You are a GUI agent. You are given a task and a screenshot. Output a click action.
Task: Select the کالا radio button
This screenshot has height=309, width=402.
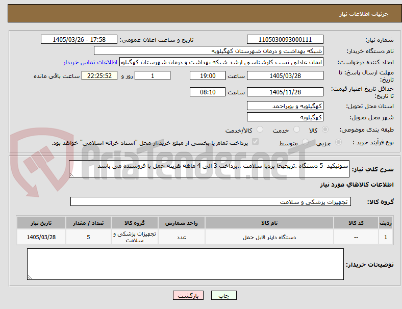pos(325,130)
